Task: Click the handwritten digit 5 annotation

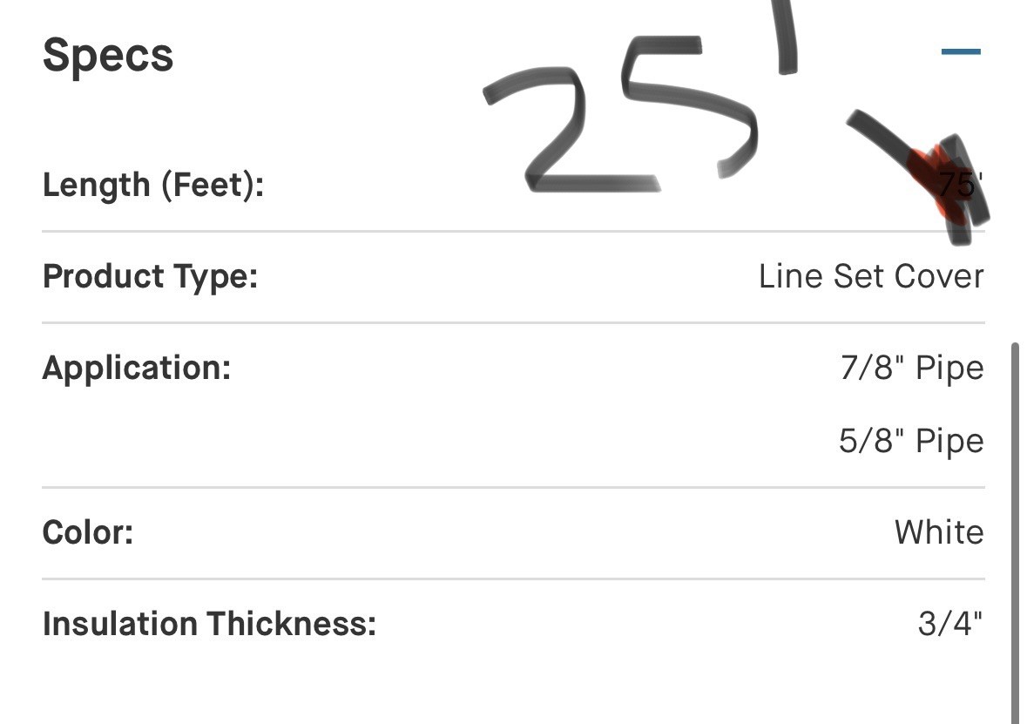Action: click(x=689, y=106)
